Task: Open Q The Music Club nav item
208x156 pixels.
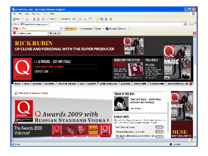Action: pyautogui.click(x=108, y=84)
